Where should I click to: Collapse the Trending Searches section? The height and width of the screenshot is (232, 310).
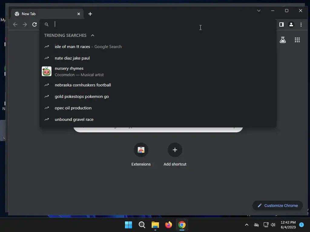click(93, 36)
